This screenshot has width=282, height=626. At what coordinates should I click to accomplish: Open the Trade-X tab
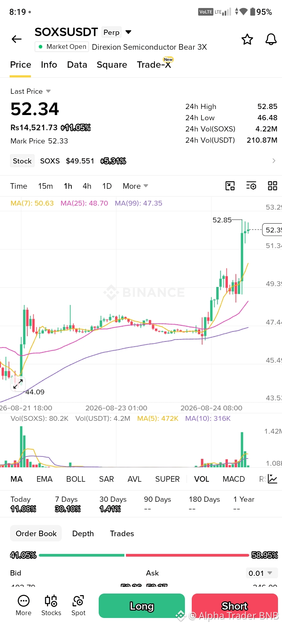click(154, 65)
